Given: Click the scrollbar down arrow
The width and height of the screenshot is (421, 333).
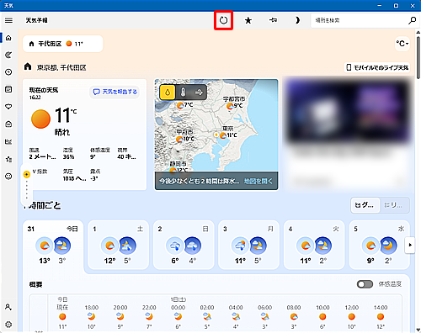Looking at the screenshot, I should tap(418, 330).
